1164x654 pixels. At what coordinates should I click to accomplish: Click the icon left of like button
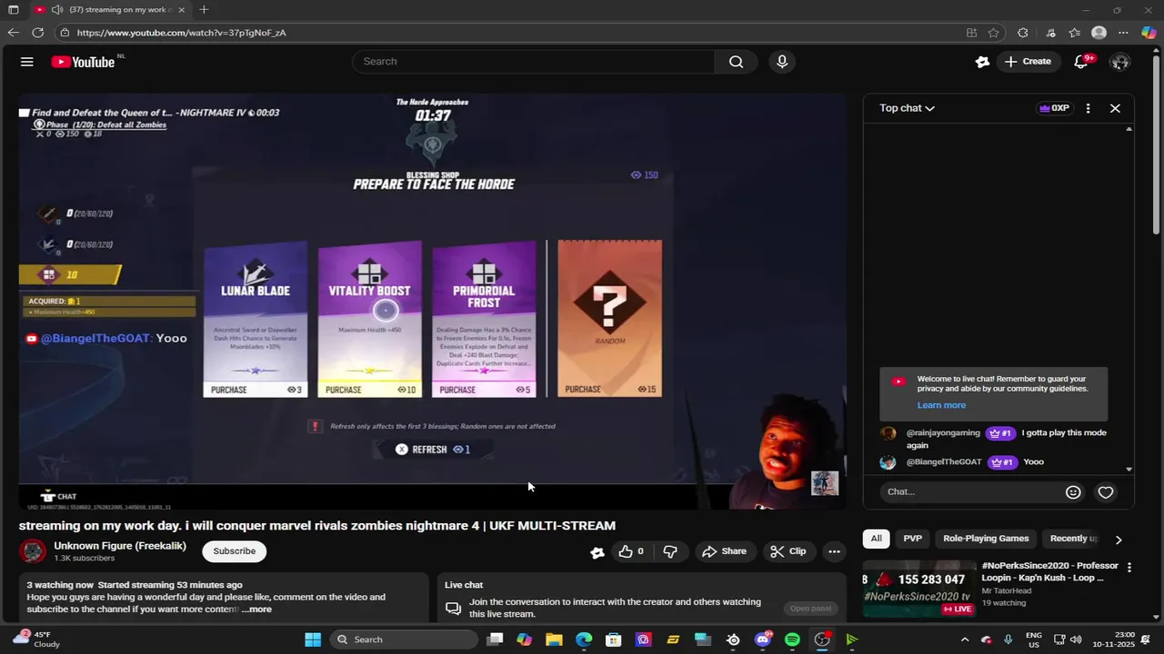click(597, 552)
